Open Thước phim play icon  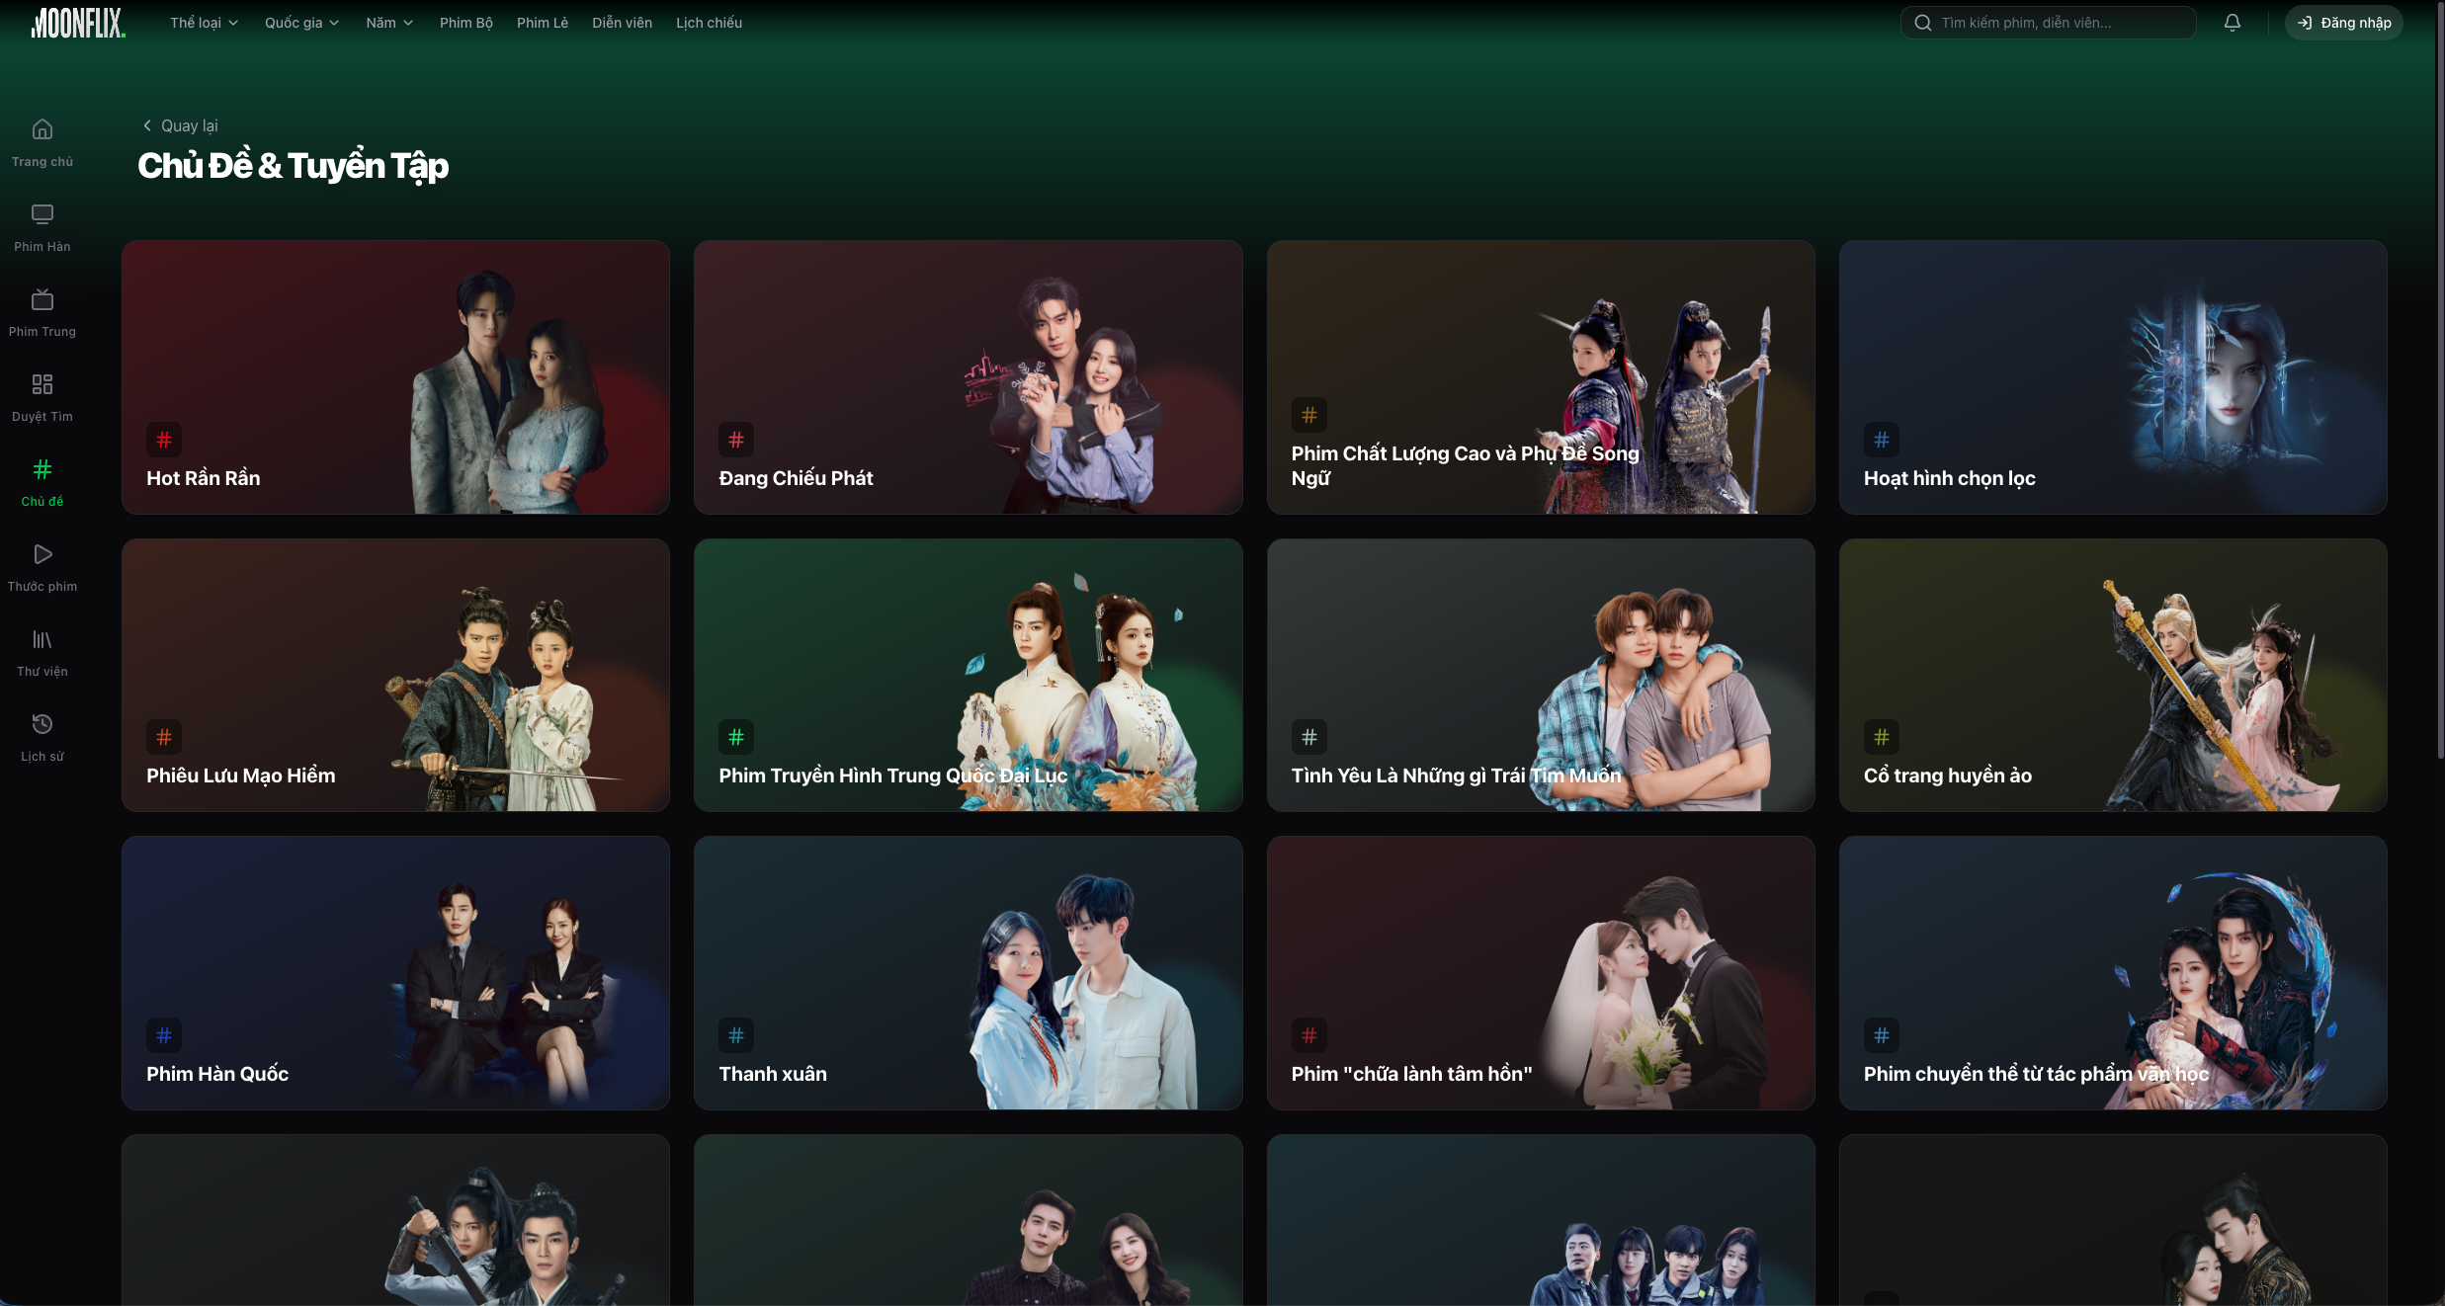click(42, 554)
